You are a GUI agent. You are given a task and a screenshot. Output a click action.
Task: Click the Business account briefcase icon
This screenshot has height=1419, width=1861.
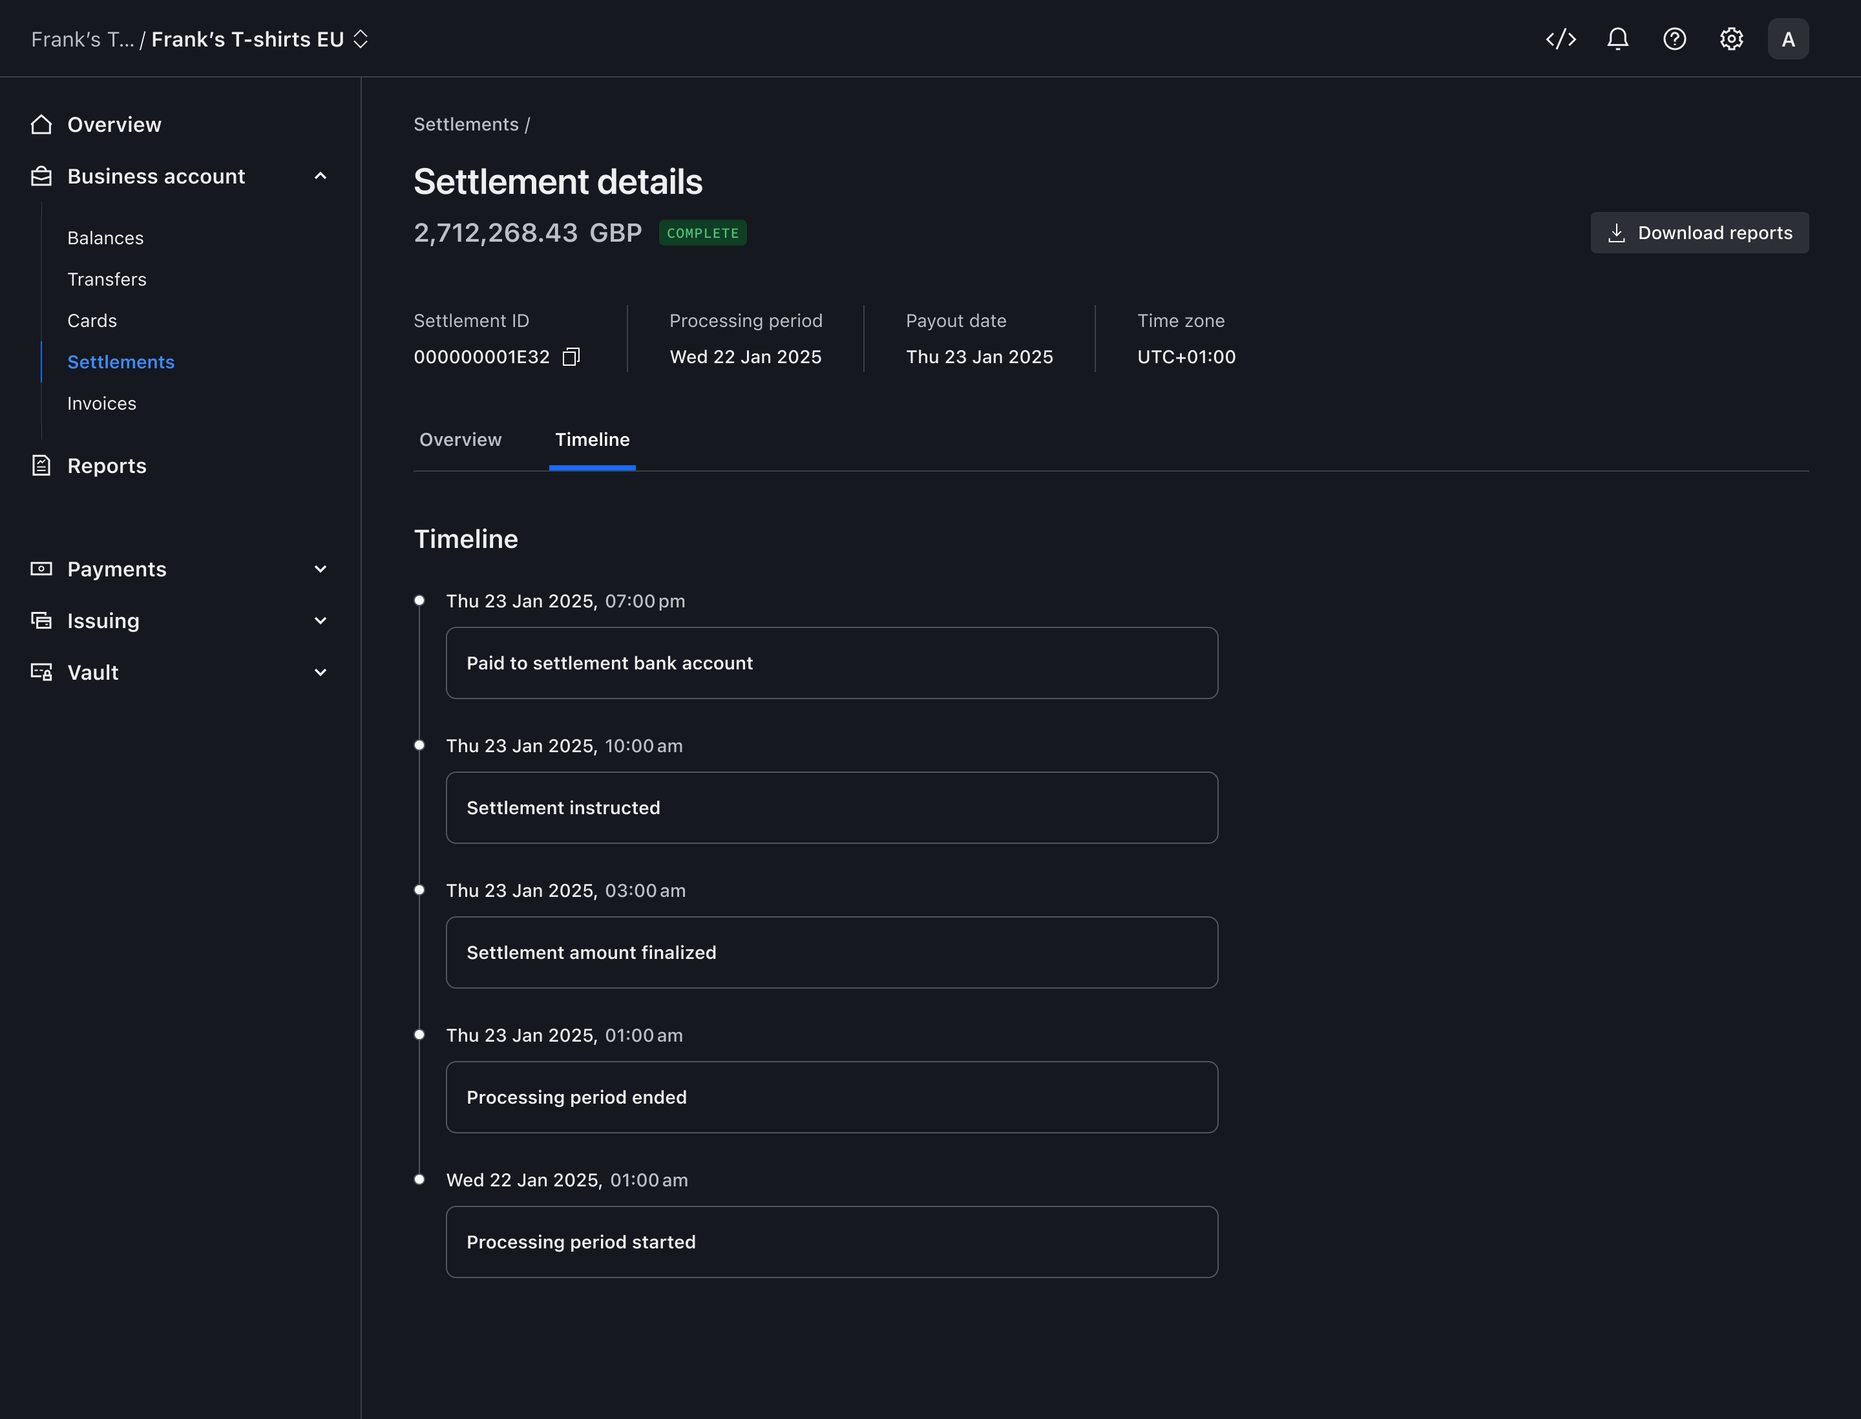pos(41,176)
